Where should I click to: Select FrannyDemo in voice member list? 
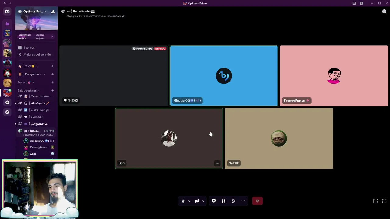39,147
